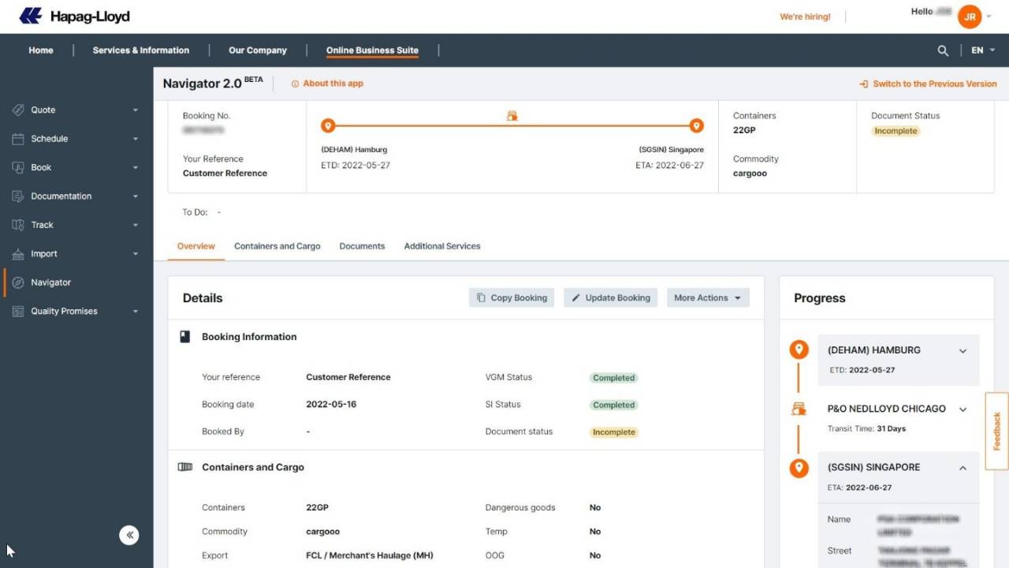1009x568 pixels.
Task: Open the Feedback side tab
Action: tap(996, 431)
